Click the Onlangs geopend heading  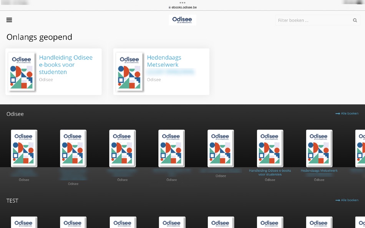[x=39, y=37]
